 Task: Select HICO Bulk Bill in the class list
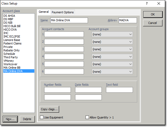tap(12, 26)
